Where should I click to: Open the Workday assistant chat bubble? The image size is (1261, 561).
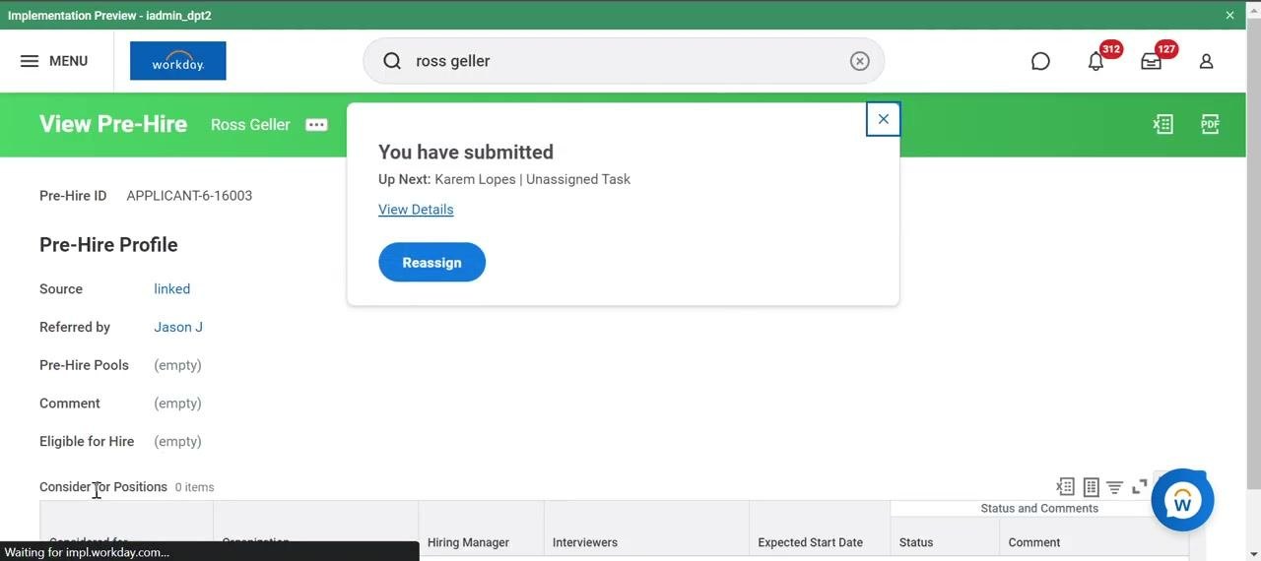[x=1182, y=501]
